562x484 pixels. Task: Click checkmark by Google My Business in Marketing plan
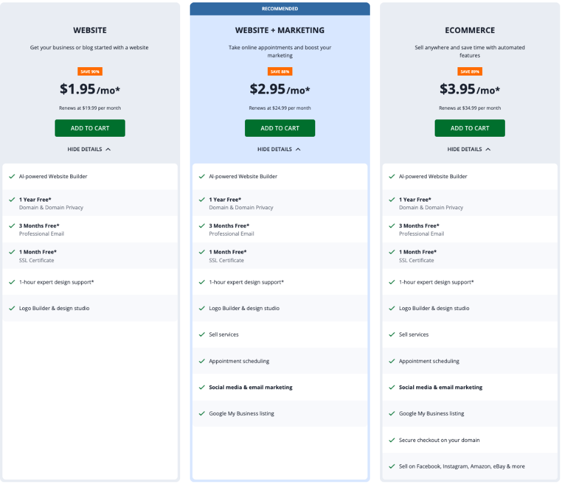click(x=202, y=414)
